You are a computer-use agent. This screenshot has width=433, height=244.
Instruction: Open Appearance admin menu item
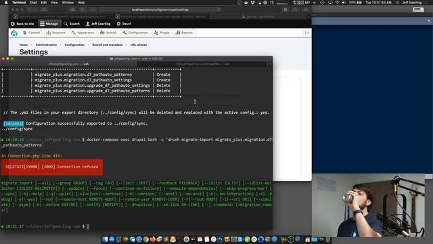click(83, 33)
